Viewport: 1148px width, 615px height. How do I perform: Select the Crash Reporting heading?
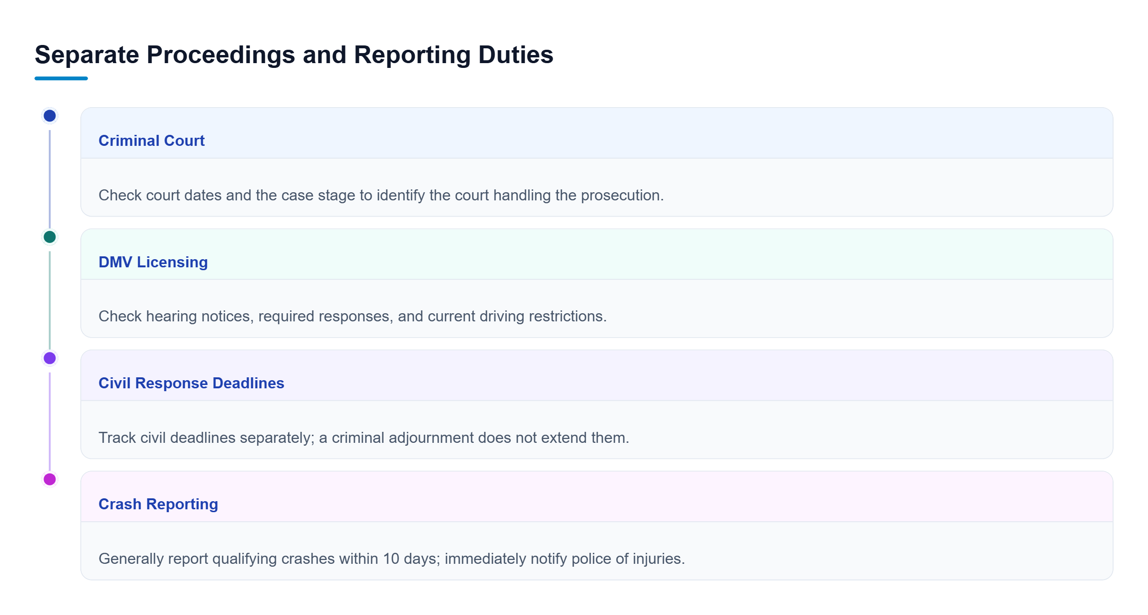(x=158, y=504)
